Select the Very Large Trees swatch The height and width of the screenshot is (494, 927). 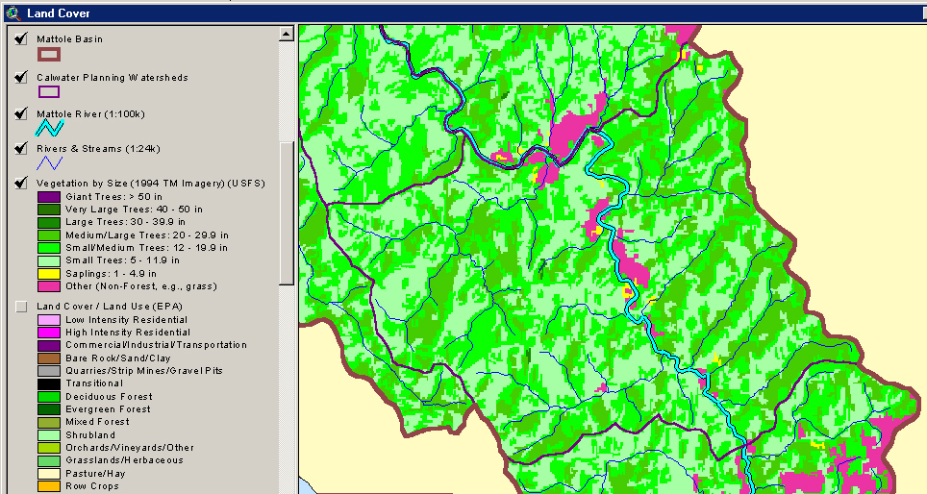point(49,210)
